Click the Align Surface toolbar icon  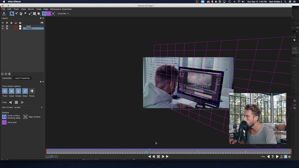(x=53, y=14)
